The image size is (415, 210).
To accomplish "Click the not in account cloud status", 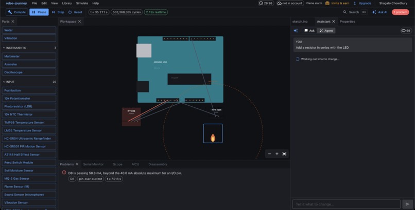I will pos(290,3).
